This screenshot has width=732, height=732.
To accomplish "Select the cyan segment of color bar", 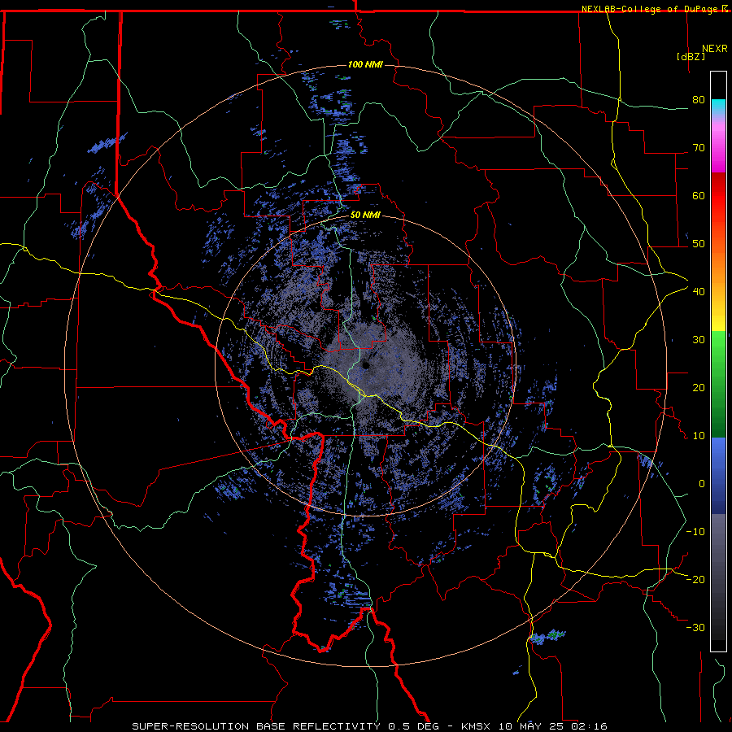I will 718,108.
